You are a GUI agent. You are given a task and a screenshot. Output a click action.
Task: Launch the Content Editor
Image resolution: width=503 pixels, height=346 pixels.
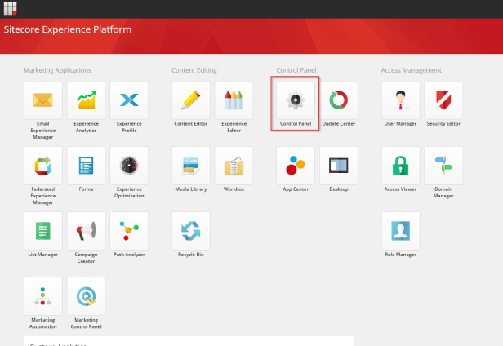pyautogui.click(x=191, y=100)
